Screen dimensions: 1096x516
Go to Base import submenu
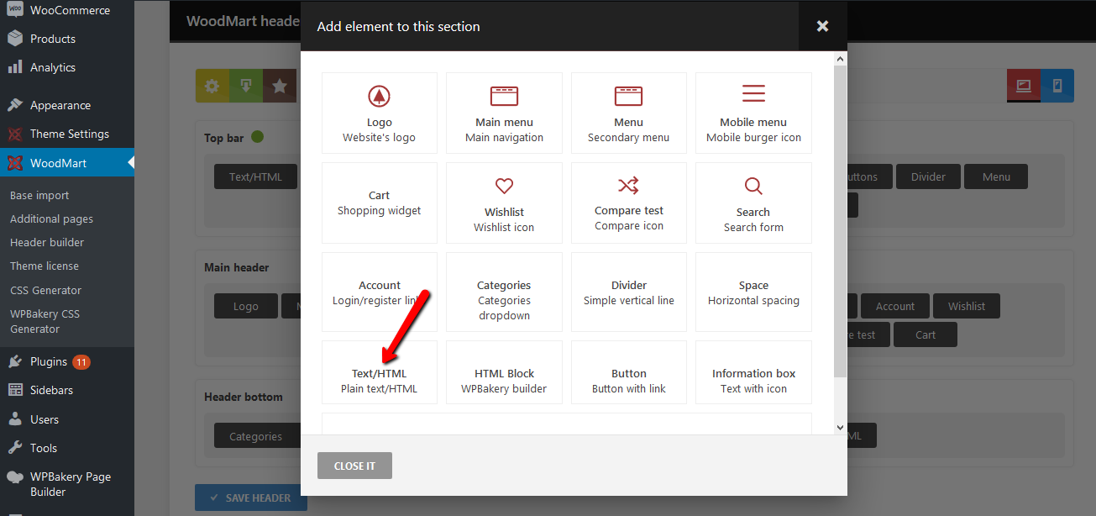coord(39,195)
